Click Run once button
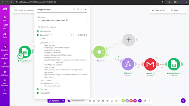The height and width of the screenshot is (106, 189). (54, 101)
